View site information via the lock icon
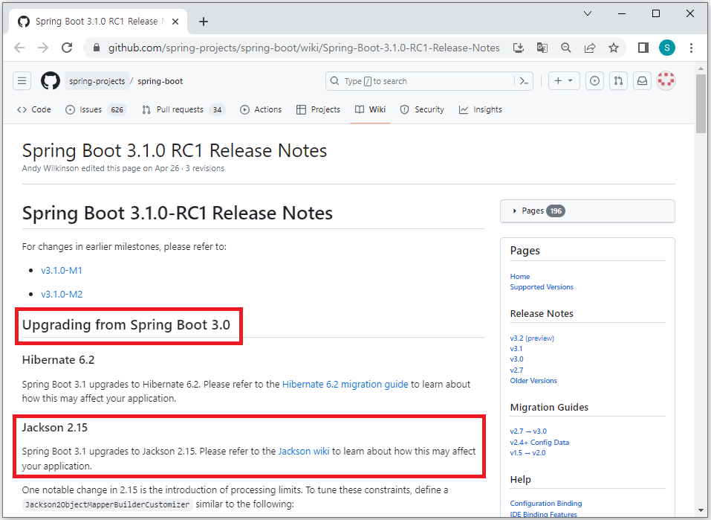This screenshot has width=711, height=520. 96,48
